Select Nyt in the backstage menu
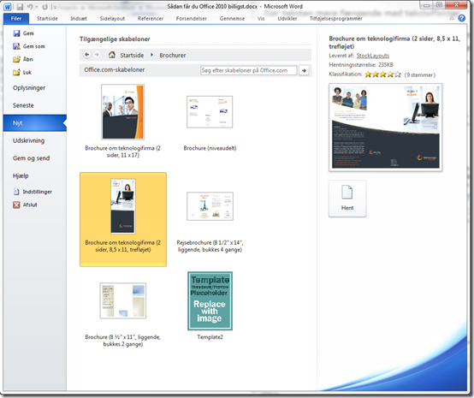Screen dimensions: 474x398 pyautogui.click(x=35, y=122)
